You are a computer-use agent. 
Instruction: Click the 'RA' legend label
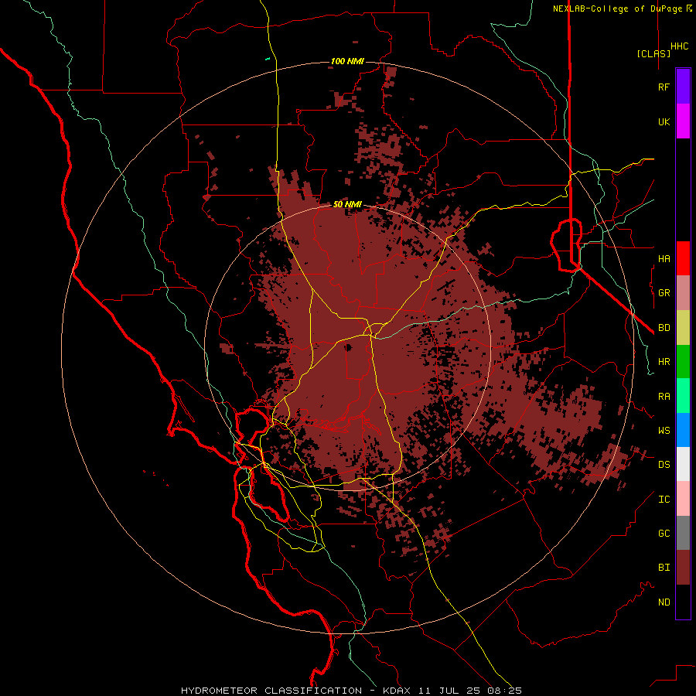click(x=664, y=397)
